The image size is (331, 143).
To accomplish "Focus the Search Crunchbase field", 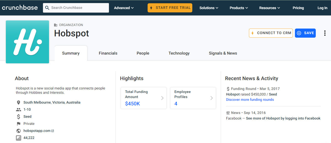I will 76,8.
